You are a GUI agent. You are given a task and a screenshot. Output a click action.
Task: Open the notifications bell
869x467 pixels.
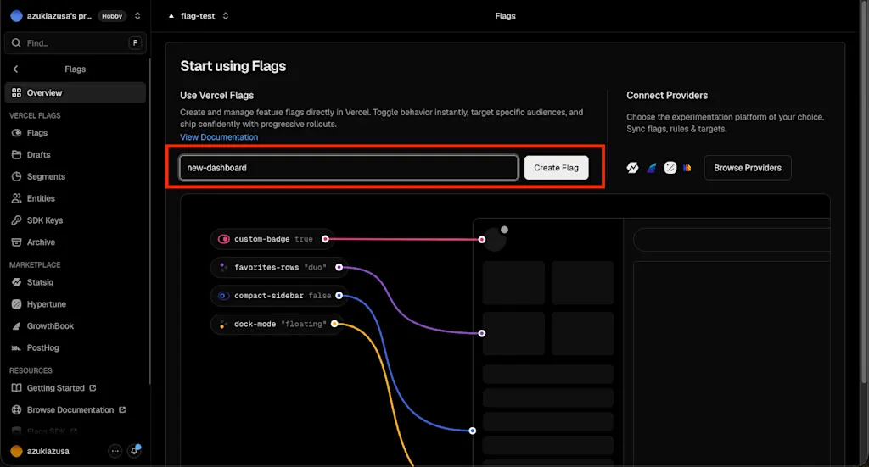click(134, 451)
